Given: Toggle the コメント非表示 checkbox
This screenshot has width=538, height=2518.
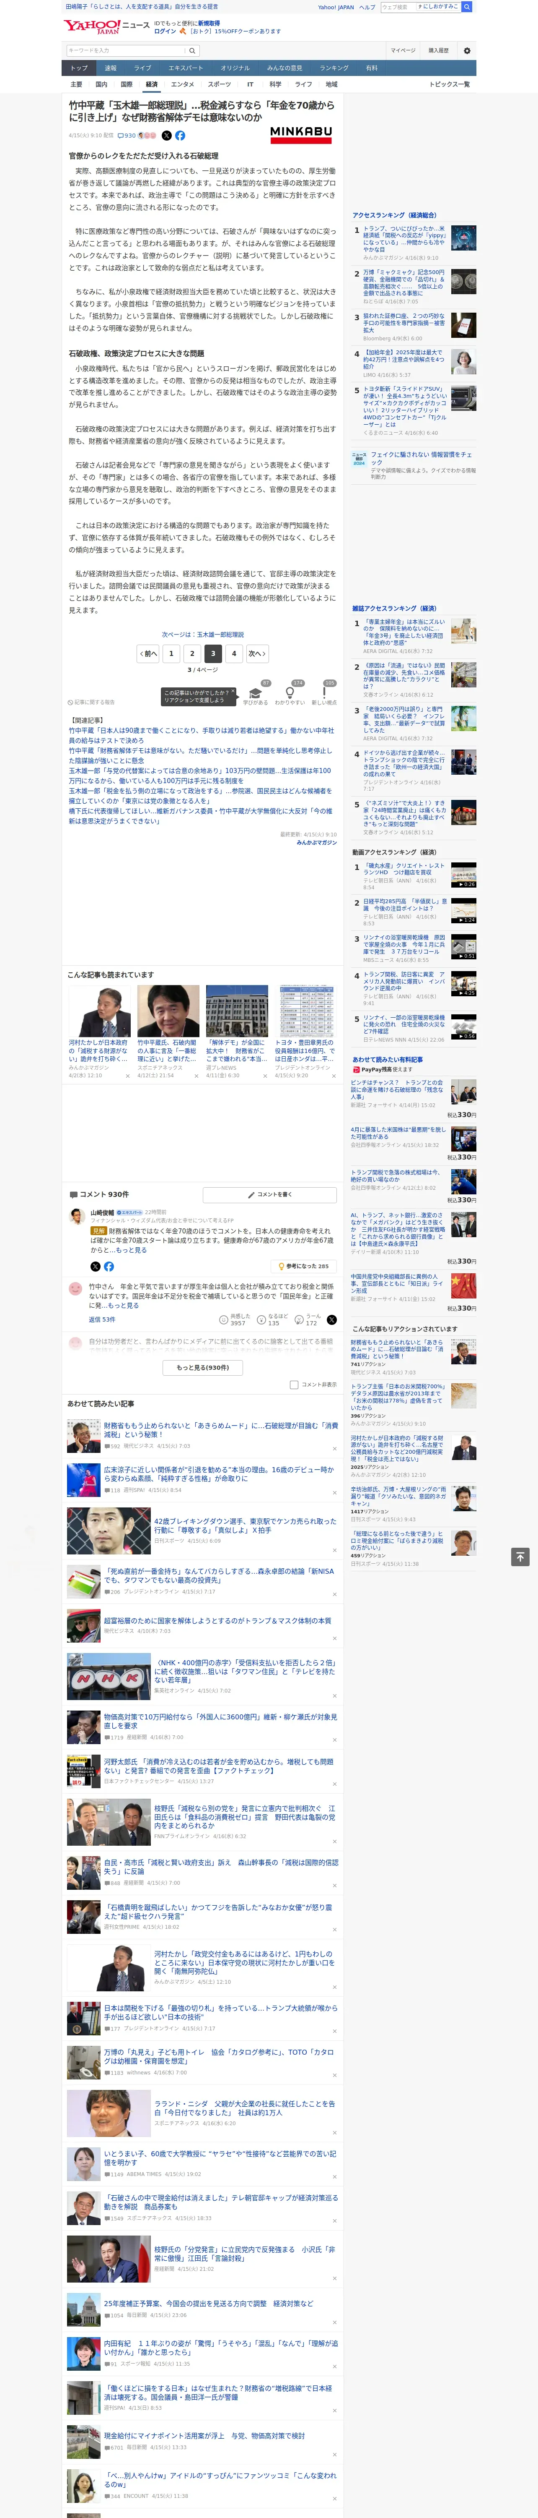Looking at the screenshot, I should coord(294,1384).
